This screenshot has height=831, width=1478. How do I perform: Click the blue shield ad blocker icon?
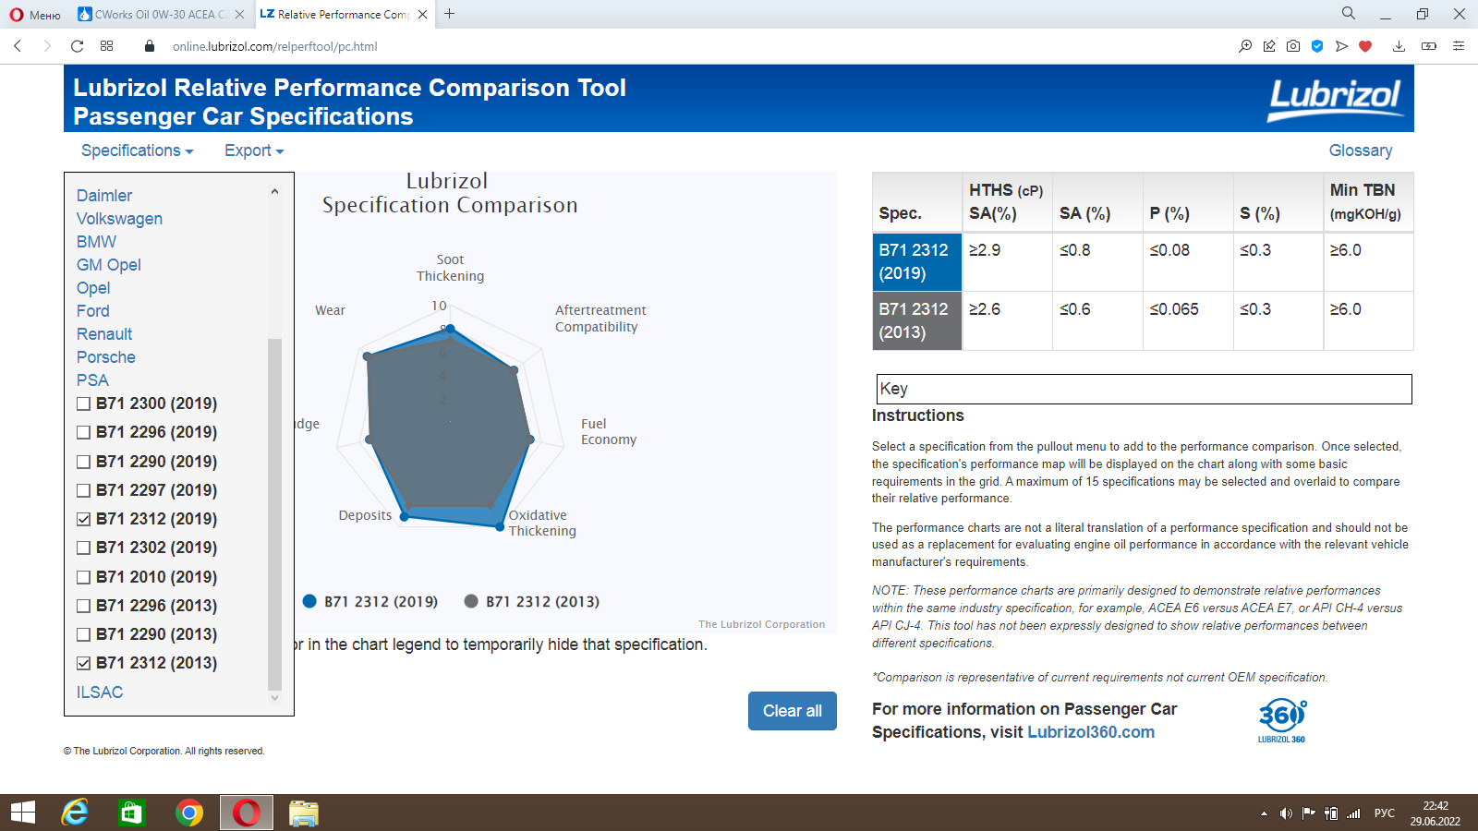point(1317,46)
